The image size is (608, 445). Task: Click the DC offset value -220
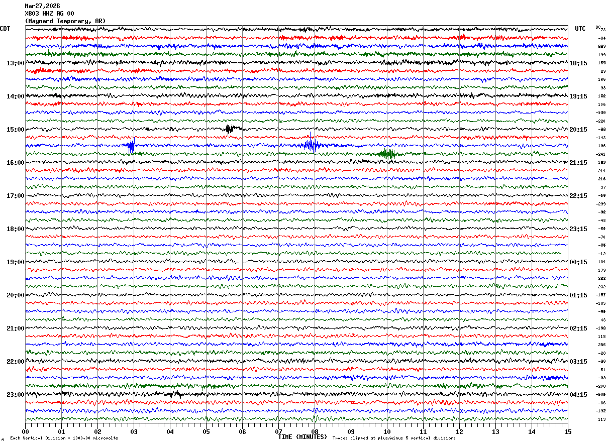tap(601, 121)
